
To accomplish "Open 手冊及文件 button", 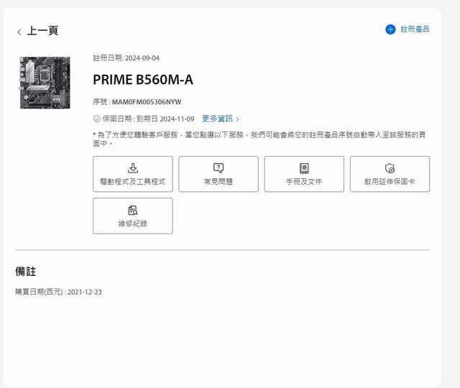I will pyautogui.click(x=304, y=174).
